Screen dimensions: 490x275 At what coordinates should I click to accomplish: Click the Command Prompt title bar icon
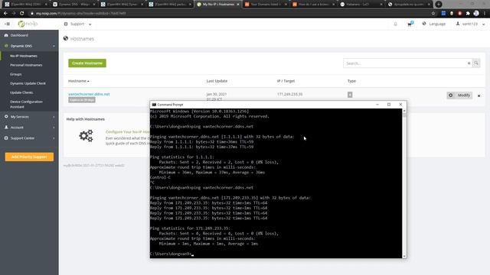click(154, 105)
